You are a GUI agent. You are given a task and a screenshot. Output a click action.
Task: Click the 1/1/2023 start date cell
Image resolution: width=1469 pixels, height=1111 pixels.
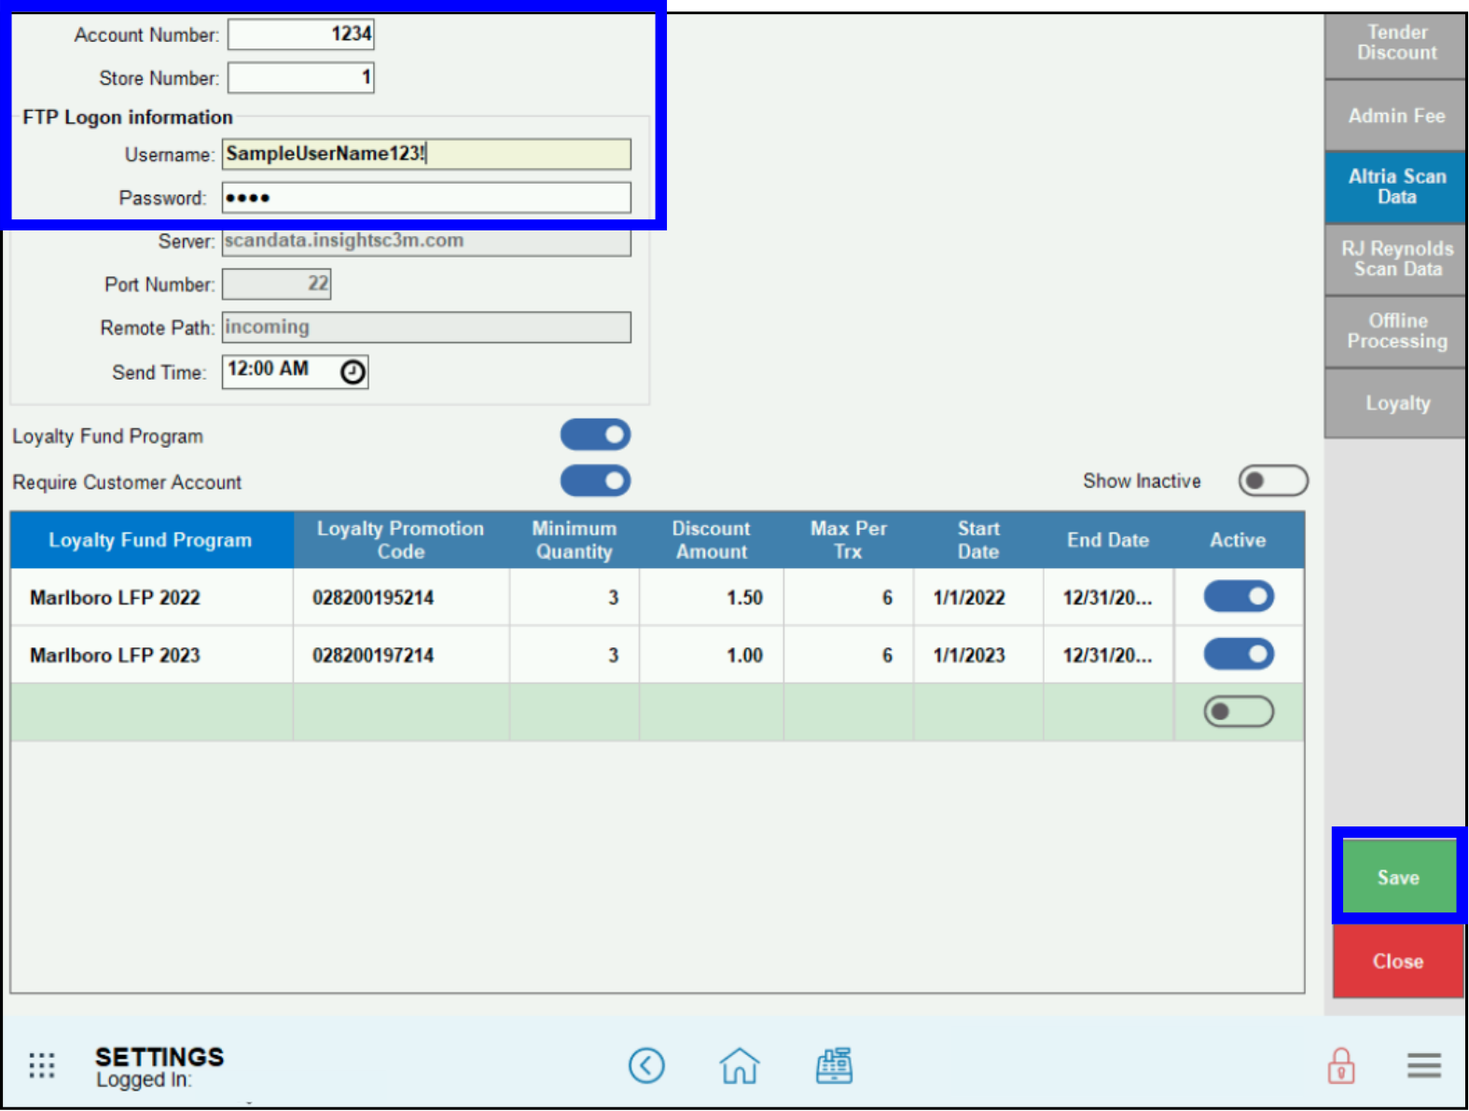tap(977, 656)
